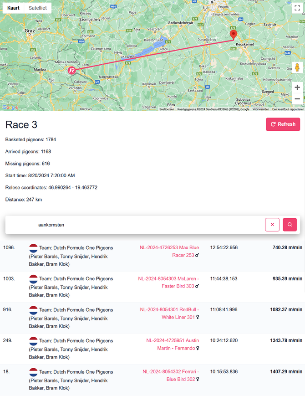Click Dutch flag icon in row 249
Image resolution: width=305 pixels, height=396 pixels.
(33, 341)
